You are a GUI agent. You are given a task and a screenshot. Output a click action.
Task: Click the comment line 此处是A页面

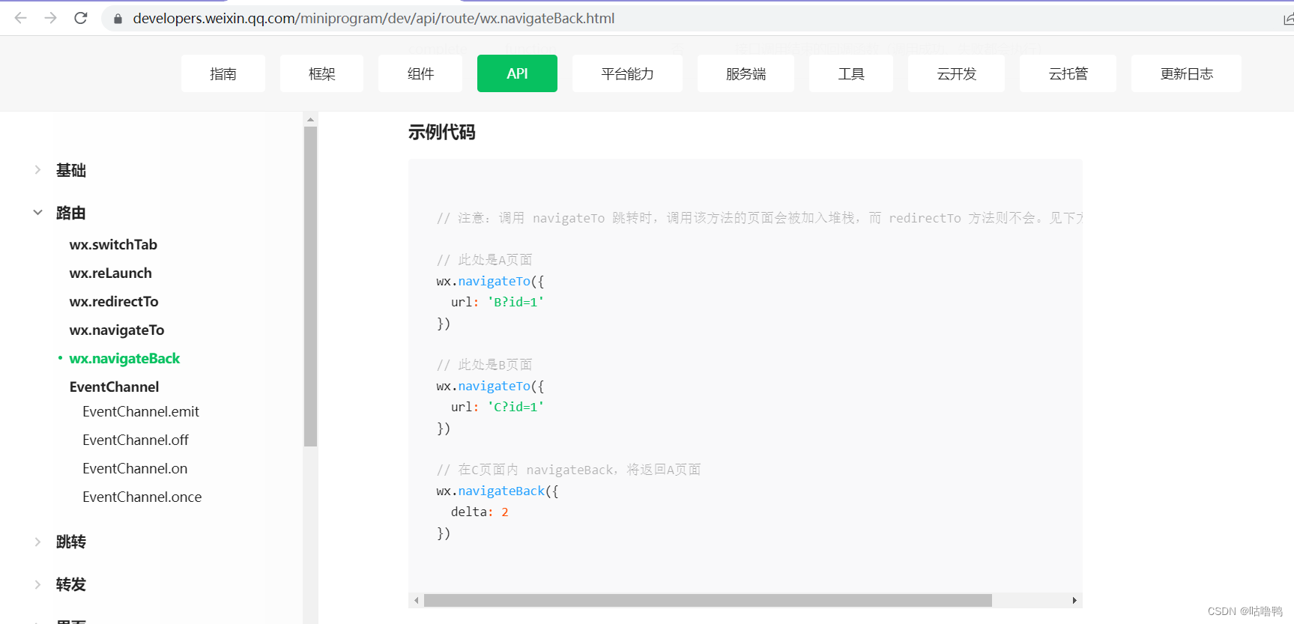(x=484, y=259)
